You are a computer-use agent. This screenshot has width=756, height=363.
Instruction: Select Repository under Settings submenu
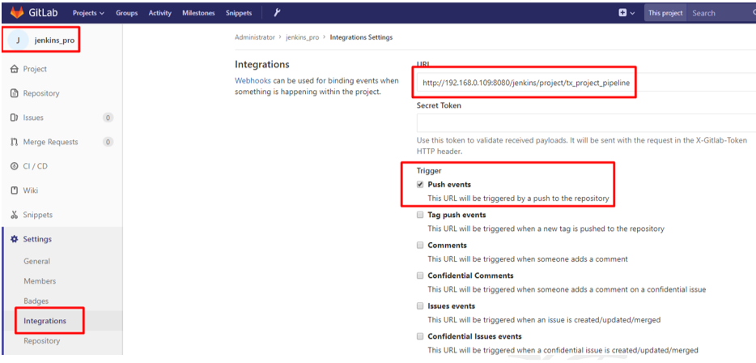(x=42, y=341)
